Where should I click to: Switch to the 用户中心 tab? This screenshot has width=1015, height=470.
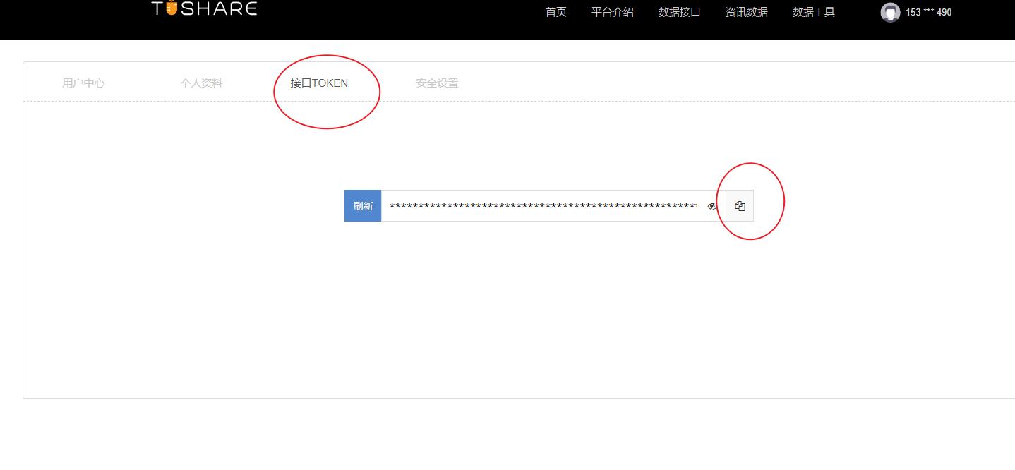[83, 83]
